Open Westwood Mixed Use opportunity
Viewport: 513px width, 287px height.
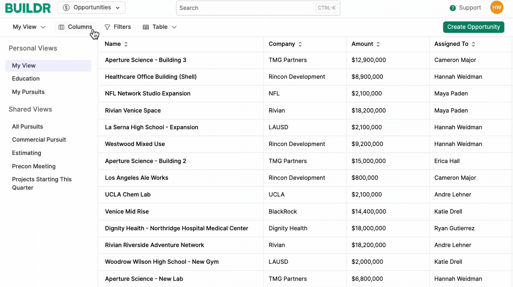pos(135,144)
